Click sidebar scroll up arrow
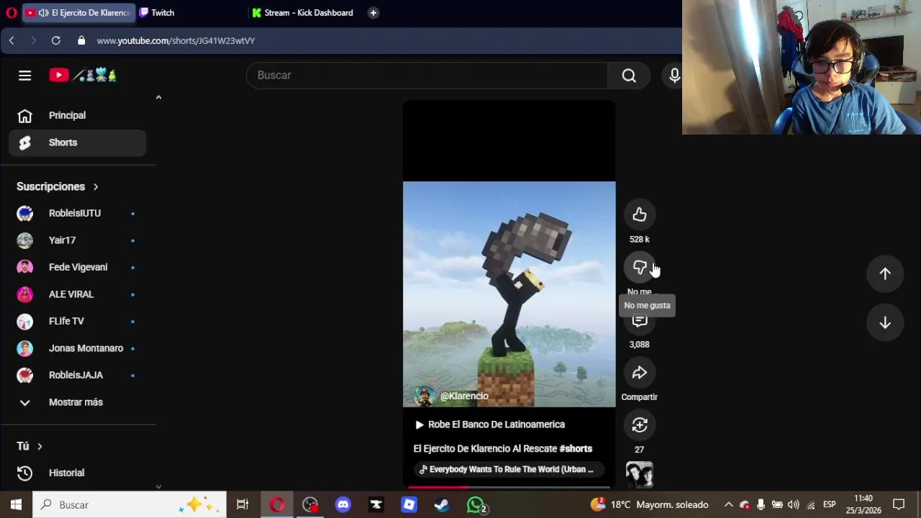The image size is (921, 518). pyautogui.click(x=158, y=97)
